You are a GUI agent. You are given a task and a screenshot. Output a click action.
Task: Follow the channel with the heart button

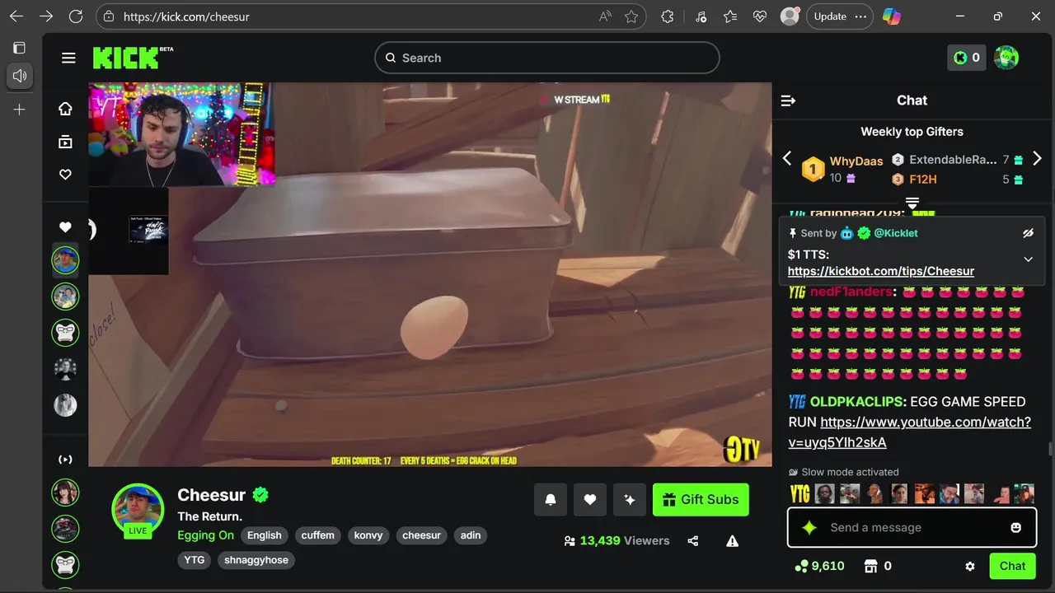[590, 499]
